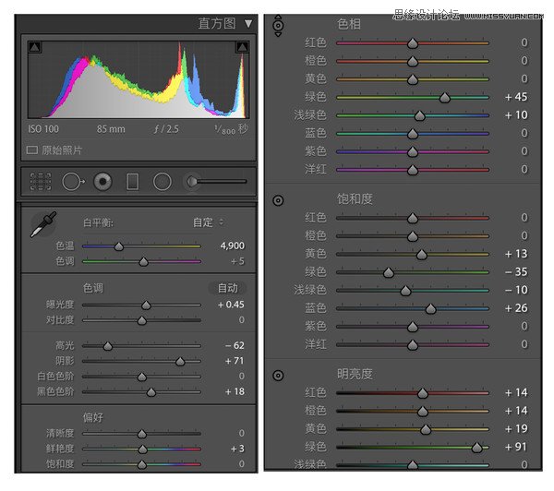Adjust the 明亮度 红色 slider handle

(x=423, y=393)
